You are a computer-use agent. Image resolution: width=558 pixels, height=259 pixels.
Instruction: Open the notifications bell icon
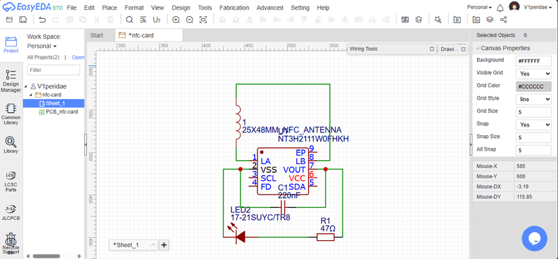point(500,8)
